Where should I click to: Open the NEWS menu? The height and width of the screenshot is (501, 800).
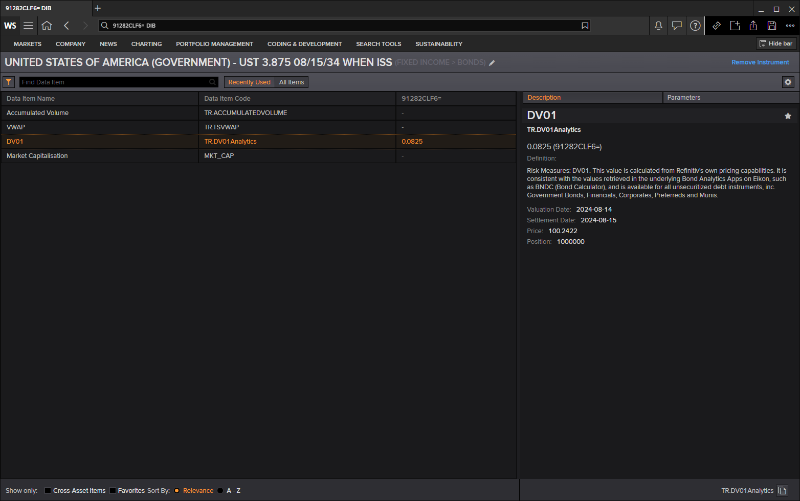pyautogui.click(x=108, y=44)
